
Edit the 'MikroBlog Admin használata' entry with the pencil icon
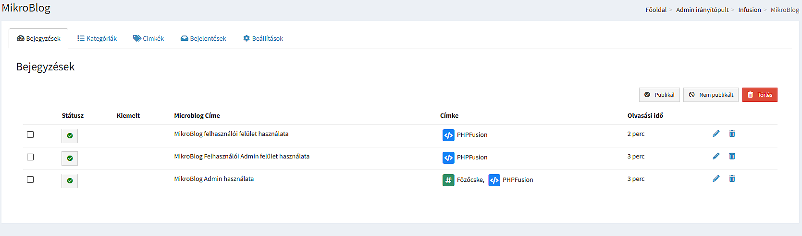pyautogui.click(x=716, y=179)
